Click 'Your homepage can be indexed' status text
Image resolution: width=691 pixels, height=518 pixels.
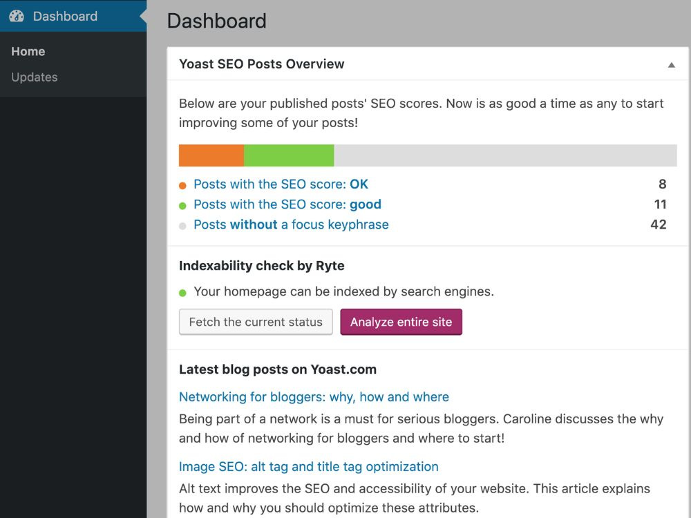[x=343, y=291]
